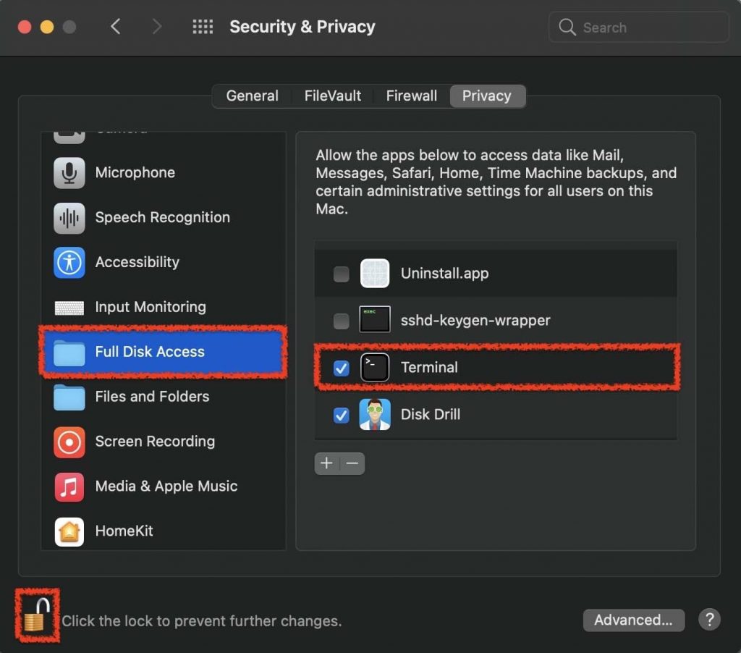
Task: Remove selected app with minus button
Action: click(x=352, y=463)
